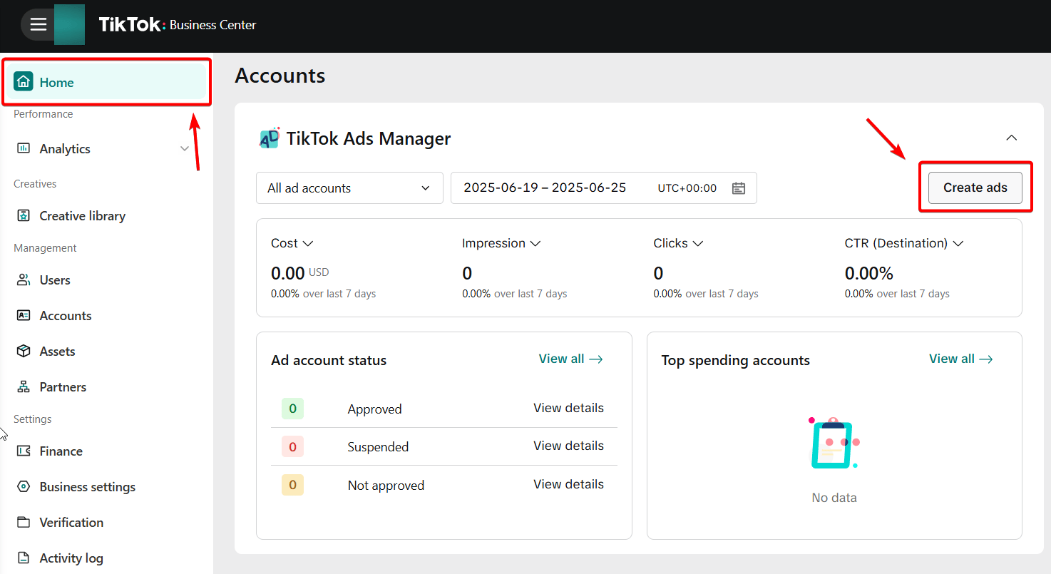
Task: Click the Partners hierarchy icon
Action: (24, 386)
